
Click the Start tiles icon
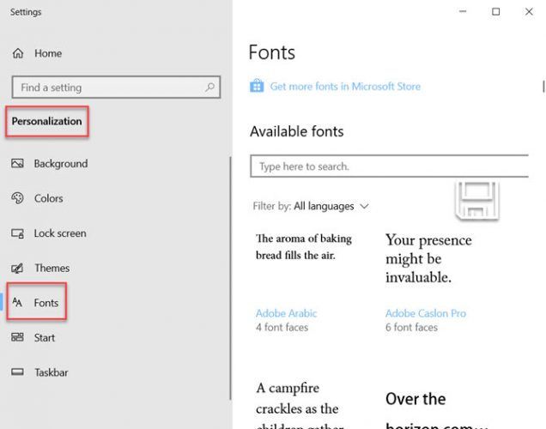(17, 337)
